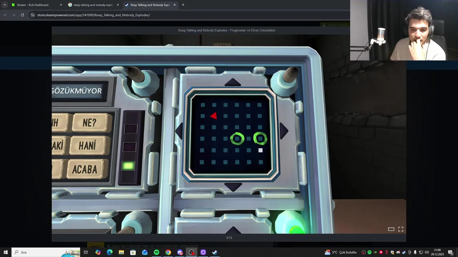Toggle fullscreen on screenshot viewer

[x=401, y=229]
